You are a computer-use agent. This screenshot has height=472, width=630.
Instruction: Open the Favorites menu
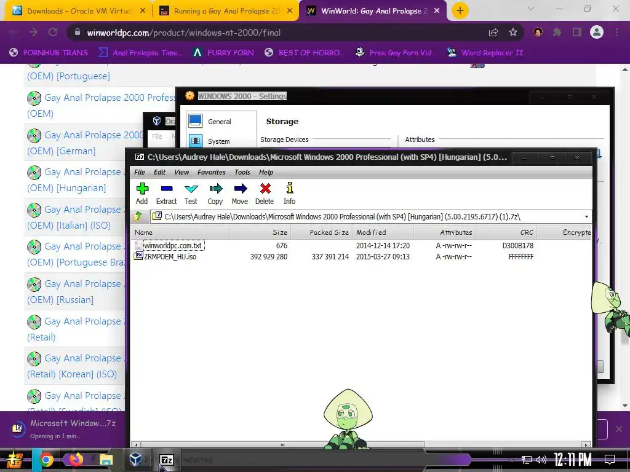[x=212, y=172]
